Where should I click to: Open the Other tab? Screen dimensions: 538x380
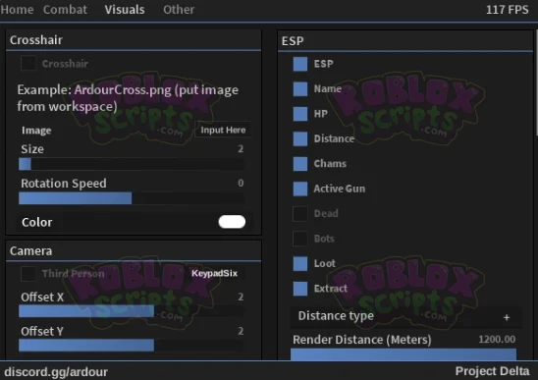[179, 9]
